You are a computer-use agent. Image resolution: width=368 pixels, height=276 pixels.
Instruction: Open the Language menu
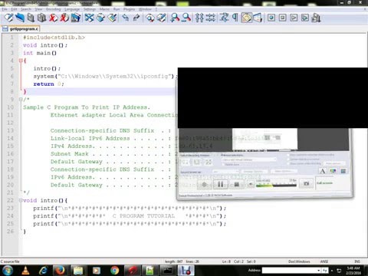pos(72,9)
